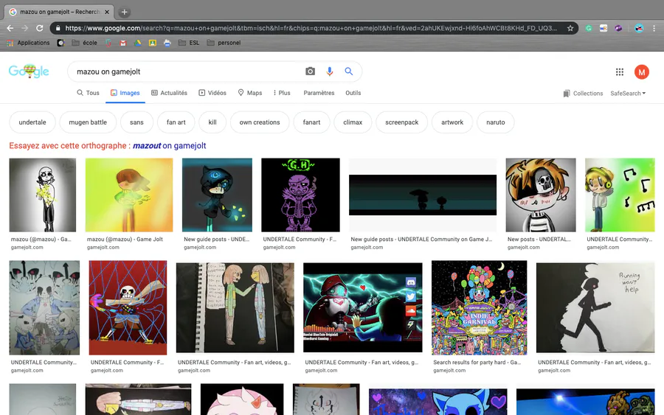Open the Collections bookmark icon
Viewport: 664px width, 415px height.
tap(566, 94)
